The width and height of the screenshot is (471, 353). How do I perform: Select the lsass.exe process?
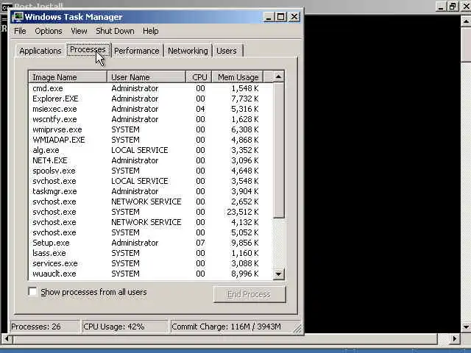click(x=150, y=253)
